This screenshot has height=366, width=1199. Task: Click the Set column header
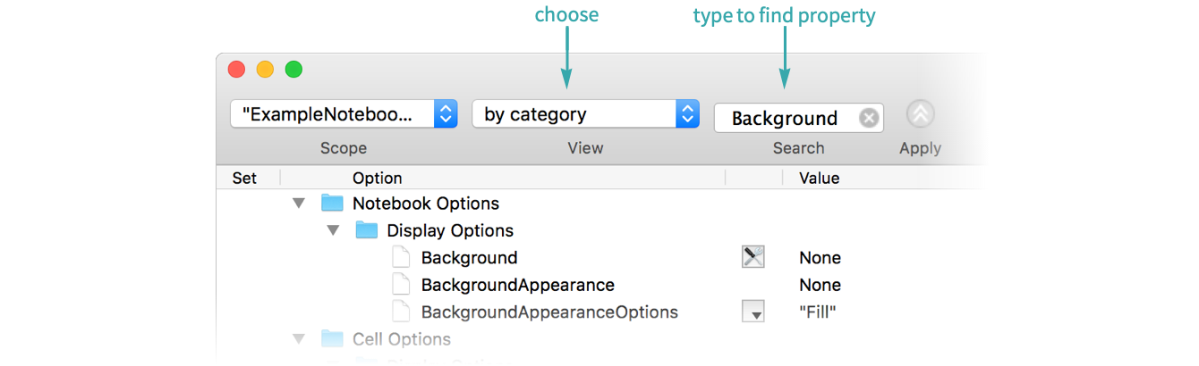(x=244, y=178)
